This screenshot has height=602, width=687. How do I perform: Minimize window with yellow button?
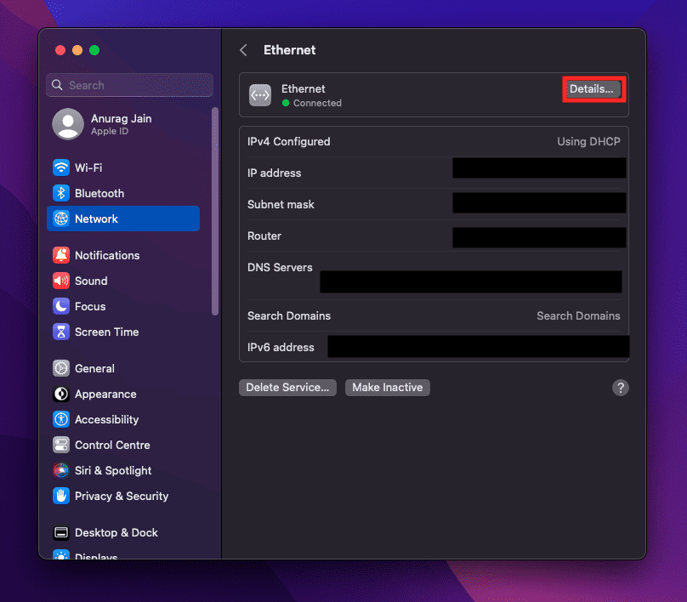(77, 50)
